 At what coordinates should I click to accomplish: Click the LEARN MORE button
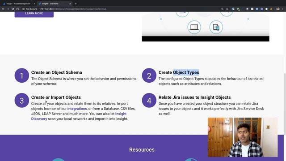[x=34, y=13]
